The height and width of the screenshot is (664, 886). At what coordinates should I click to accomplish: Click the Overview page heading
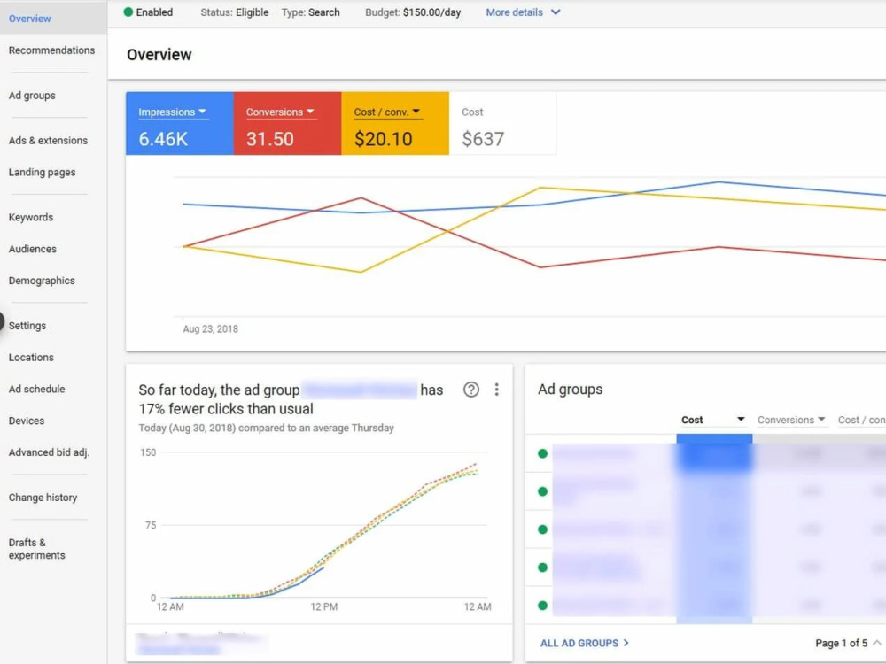(159, 55)
